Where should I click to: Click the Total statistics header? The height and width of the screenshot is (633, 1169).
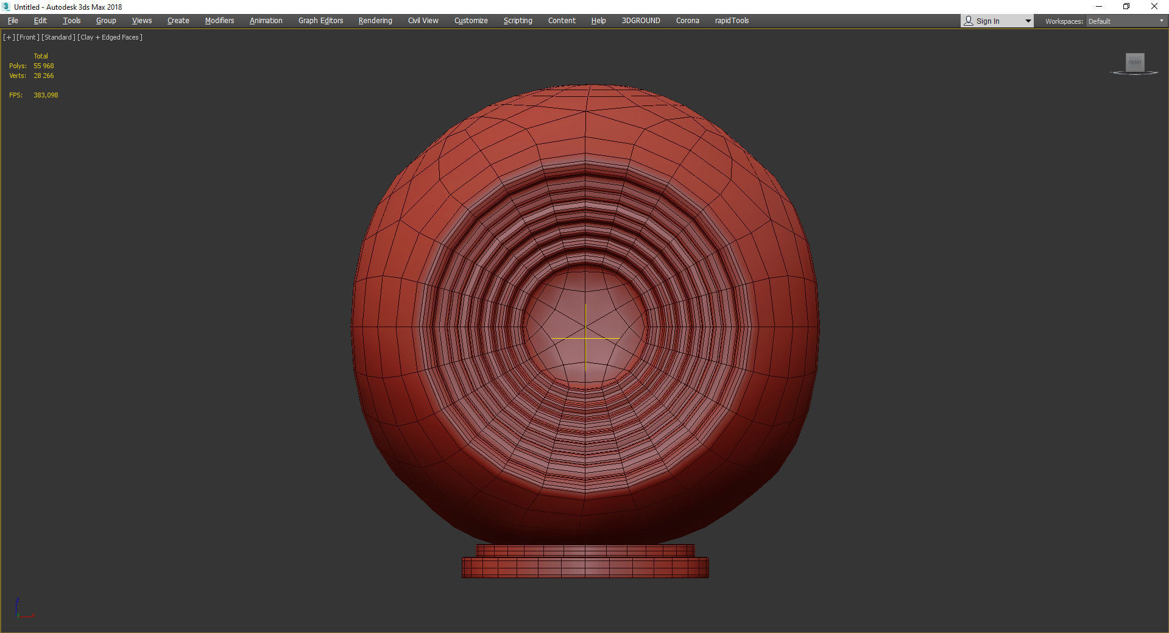[x=41, y=56]
